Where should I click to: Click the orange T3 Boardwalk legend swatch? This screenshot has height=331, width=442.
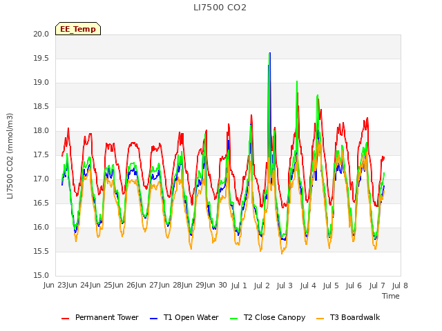click(320, 319)
